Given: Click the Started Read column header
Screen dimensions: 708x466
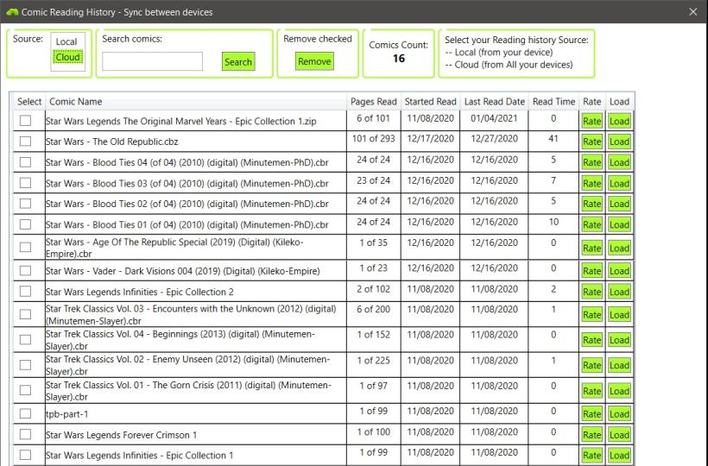Looking at the screenshot, I should tap(430, 102).
